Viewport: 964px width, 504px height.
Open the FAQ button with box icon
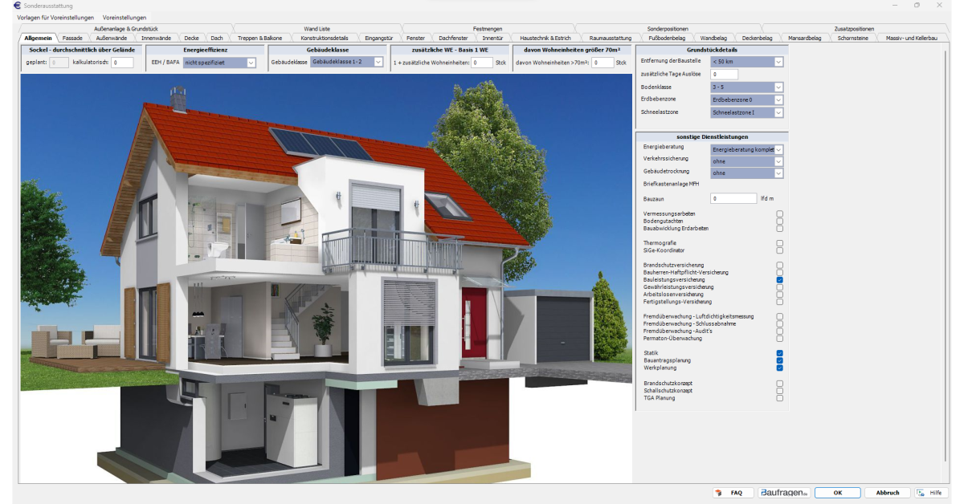click(x=732, y=493)
